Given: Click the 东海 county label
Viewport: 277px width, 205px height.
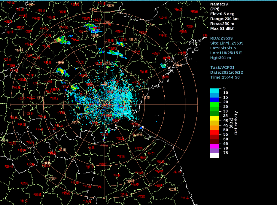Looking at the screenshot, I should coord(121,138).
